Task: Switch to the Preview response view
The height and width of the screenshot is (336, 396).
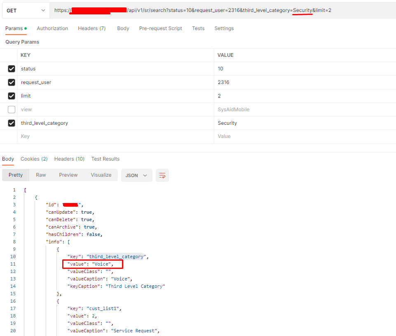Action: click(x=68, y=175)
